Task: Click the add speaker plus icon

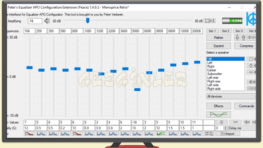Action: click(x=251, y=66)
